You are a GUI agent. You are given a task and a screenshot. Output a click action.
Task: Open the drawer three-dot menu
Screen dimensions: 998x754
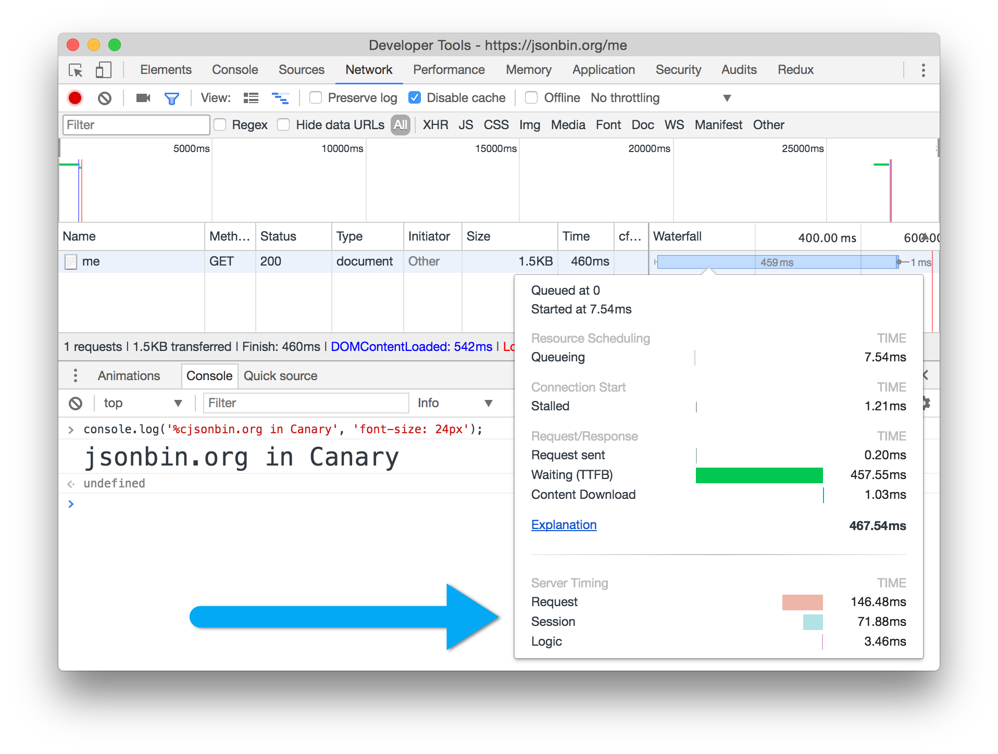(x=76, y=375)
